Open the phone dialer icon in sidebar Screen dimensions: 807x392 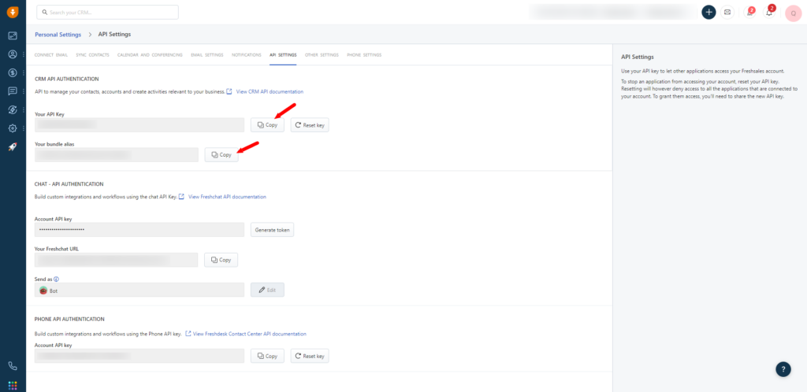(13, 366)
